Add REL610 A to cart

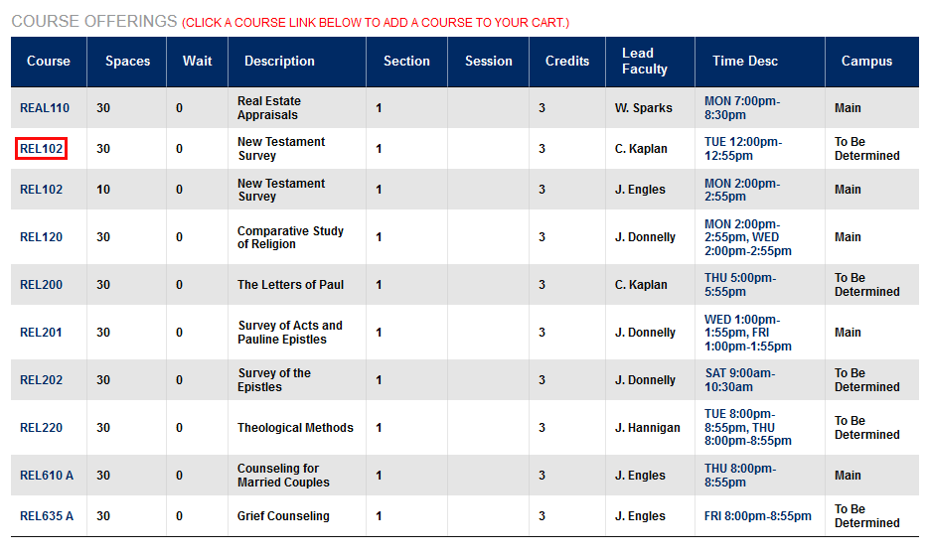(47, 475)
